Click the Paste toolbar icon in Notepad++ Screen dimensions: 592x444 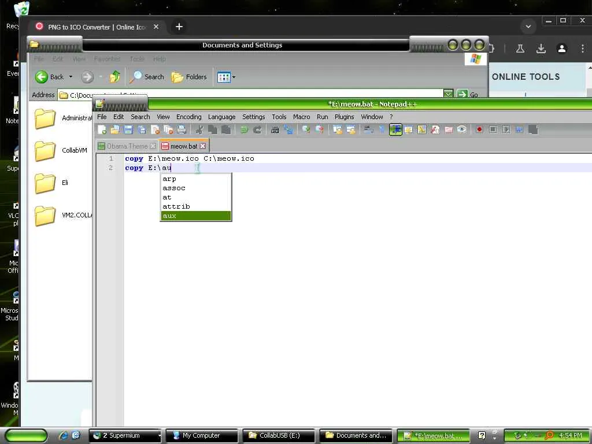click(226, 130)
